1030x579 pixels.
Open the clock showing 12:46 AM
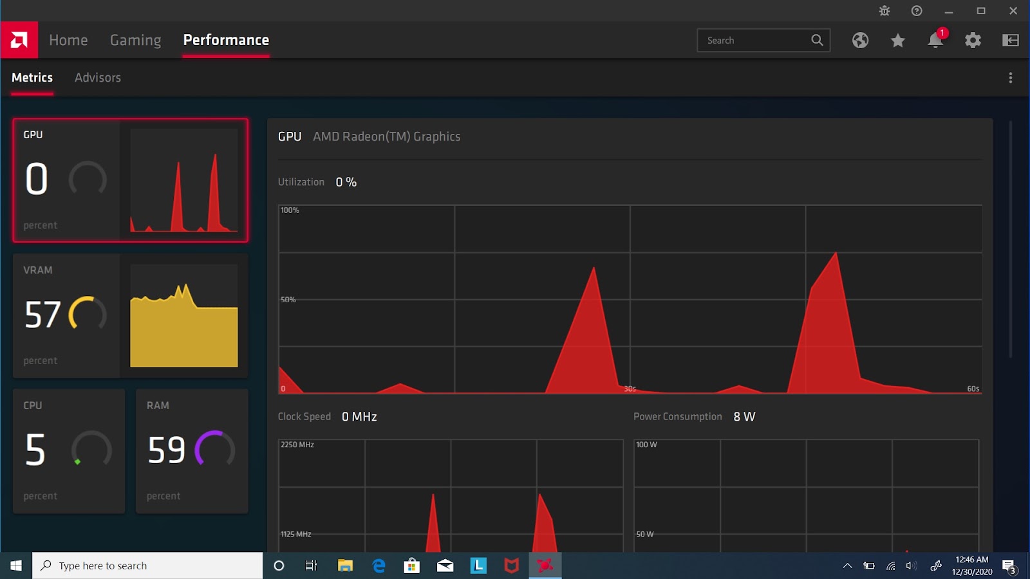[x=972, y=565]
